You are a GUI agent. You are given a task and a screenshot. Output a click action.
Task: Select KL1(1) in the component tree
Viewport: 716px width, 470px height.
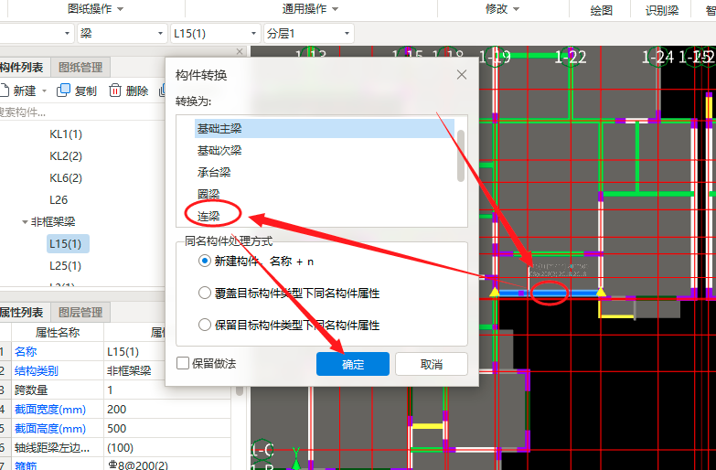click(x=66, y=134)
